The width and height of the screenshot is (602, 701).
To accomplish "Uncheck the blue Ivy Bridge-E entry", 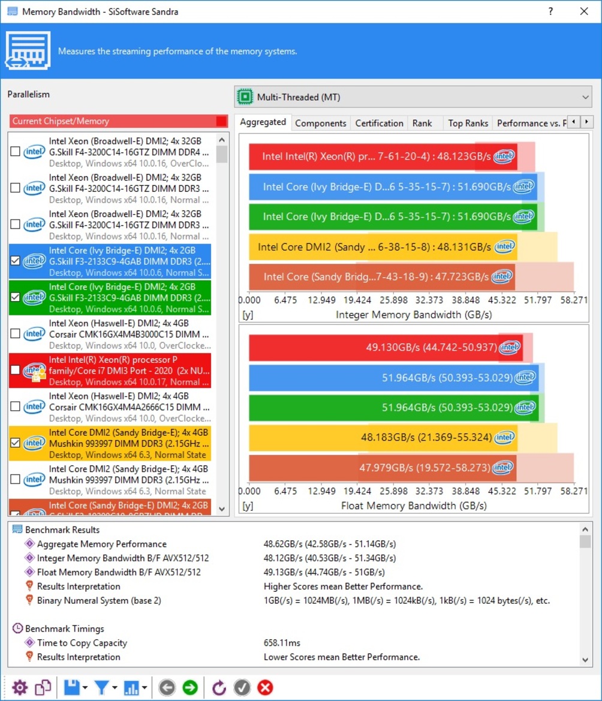I will tap(15, 261).
